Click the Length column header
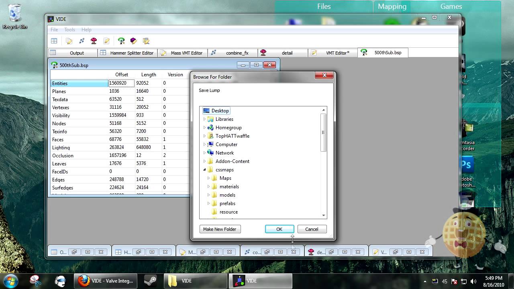 [x=149, y=75]
